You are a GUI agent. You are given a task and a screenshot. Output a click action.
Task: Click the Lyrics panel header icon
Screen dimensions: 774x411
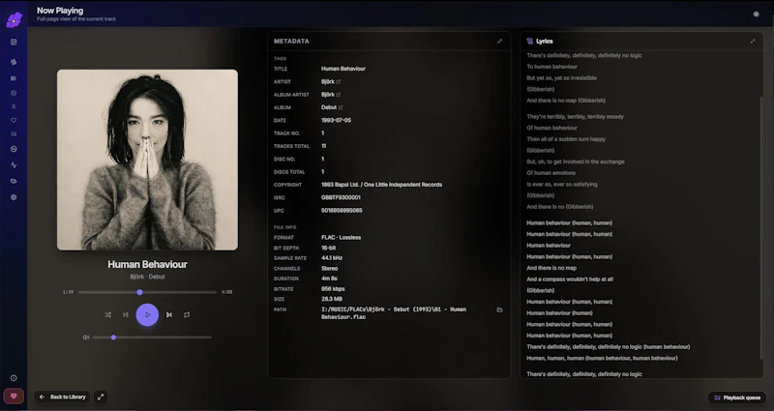[529, 42]
